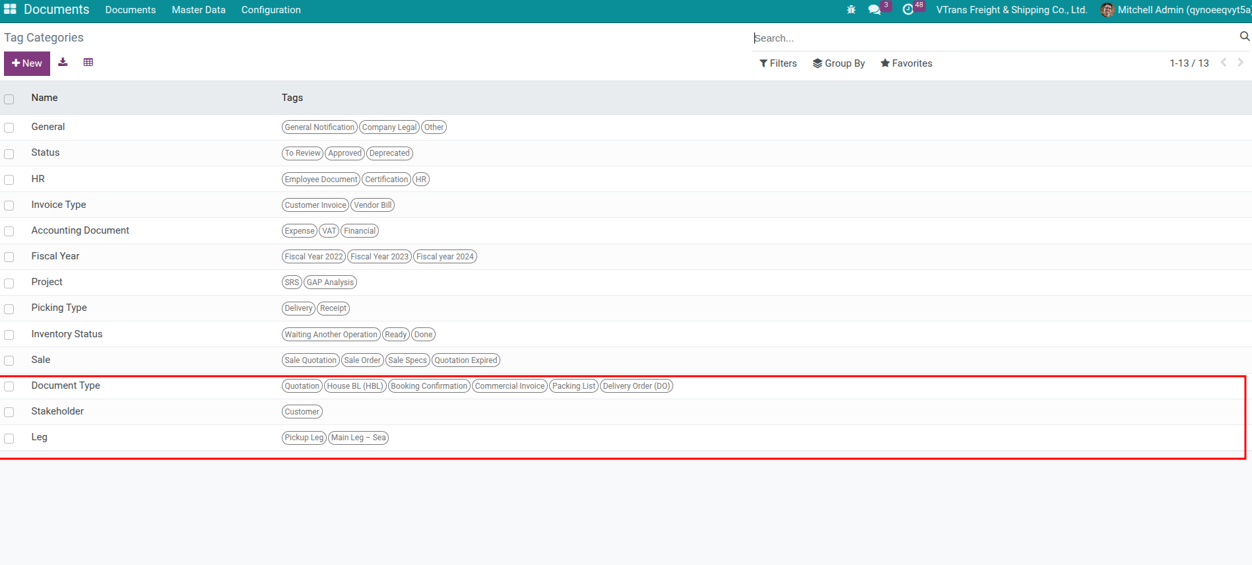Go to previous page arrow
Viewport: 1252px width, 565px height.
[1223, 63]
